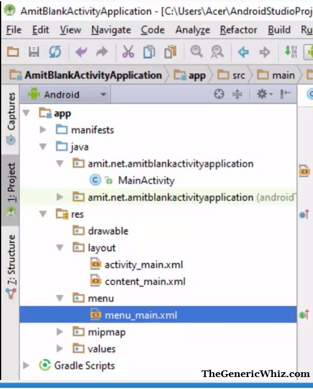Open the Navigate menu
The width and height of the screenshot is (313, 389).
(111, 30)
